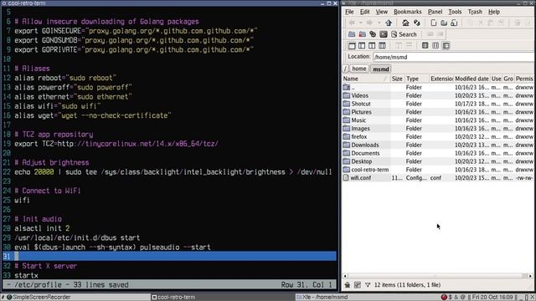Launch terminal from Xfe toolbar
Viewport: 536px width, 301px height.
tap(384, 34)
